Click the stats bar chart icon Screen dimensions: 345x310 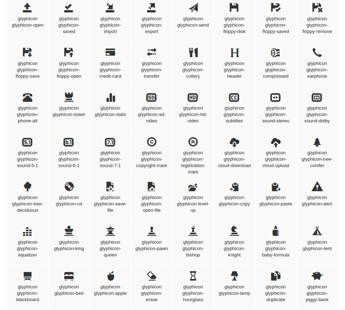pos(110,97)
